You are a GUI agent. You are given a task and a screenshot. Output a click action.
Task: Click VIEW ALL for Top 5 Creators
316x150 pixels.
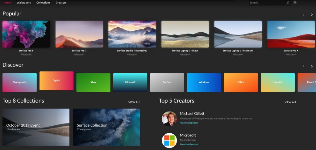tap(290, 102)
